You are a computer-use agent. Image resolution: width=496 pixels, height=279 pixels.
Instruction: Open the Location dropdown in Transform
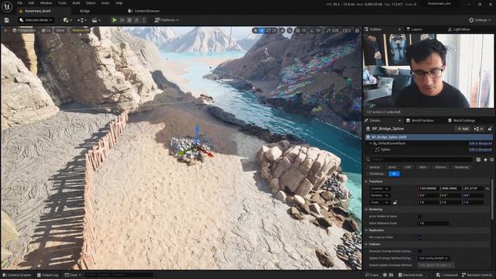click(x=380, y=188)
